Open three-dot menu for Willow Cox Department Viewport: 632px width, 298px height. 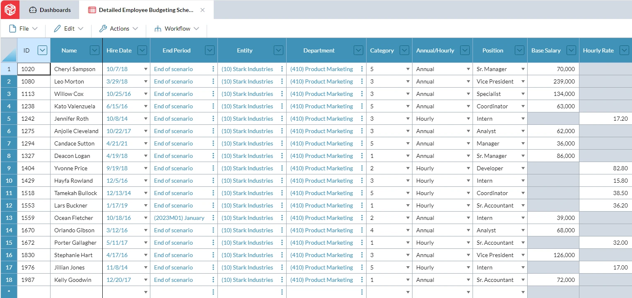click(362, 94)
